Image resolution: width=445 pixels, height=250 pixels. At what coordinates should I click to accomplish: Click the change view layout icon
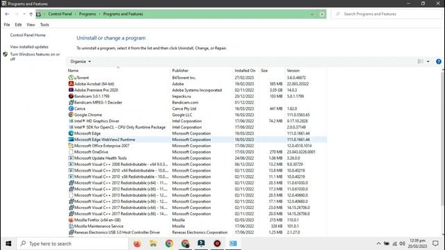pyautogui.click(x=420, y=62)
